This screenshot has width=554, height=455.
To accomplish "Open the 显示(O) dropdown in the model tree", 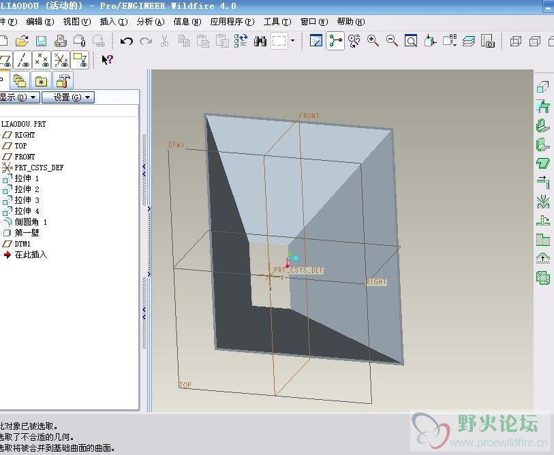I will (19, 97).
